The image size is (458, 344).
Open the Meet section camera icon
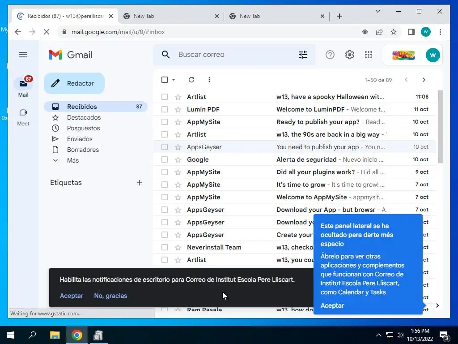(x=23, y=112)
